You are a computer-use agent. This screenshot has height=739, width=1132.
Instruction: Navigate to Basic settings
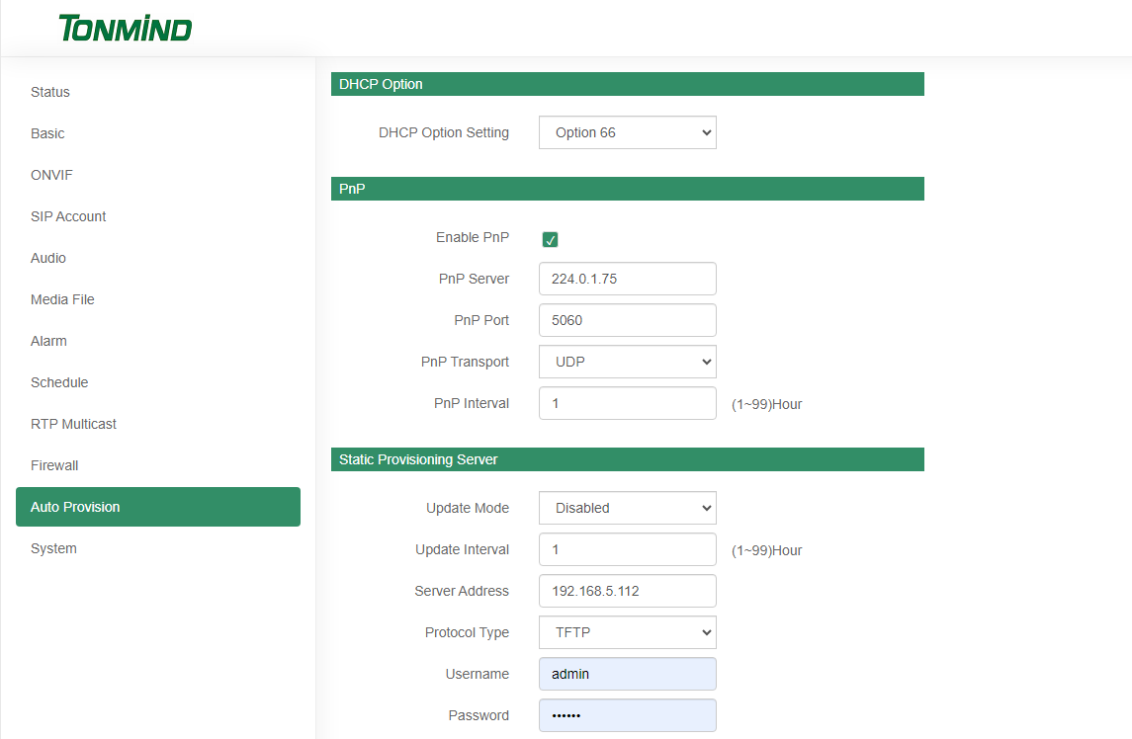(47, 133)
